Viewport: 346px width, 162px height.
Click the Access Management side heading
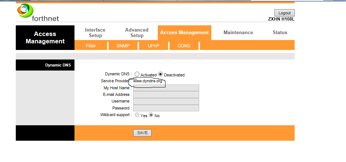tap(45, 37)
